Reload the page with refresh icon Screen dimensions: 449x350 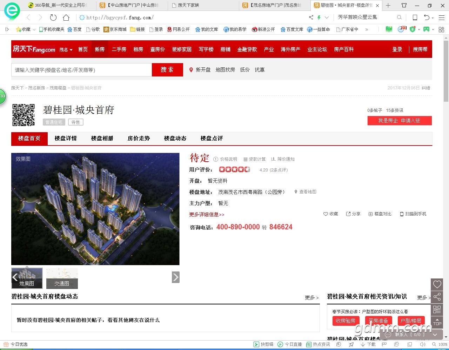pyautogui.click(x=53, y=18)
